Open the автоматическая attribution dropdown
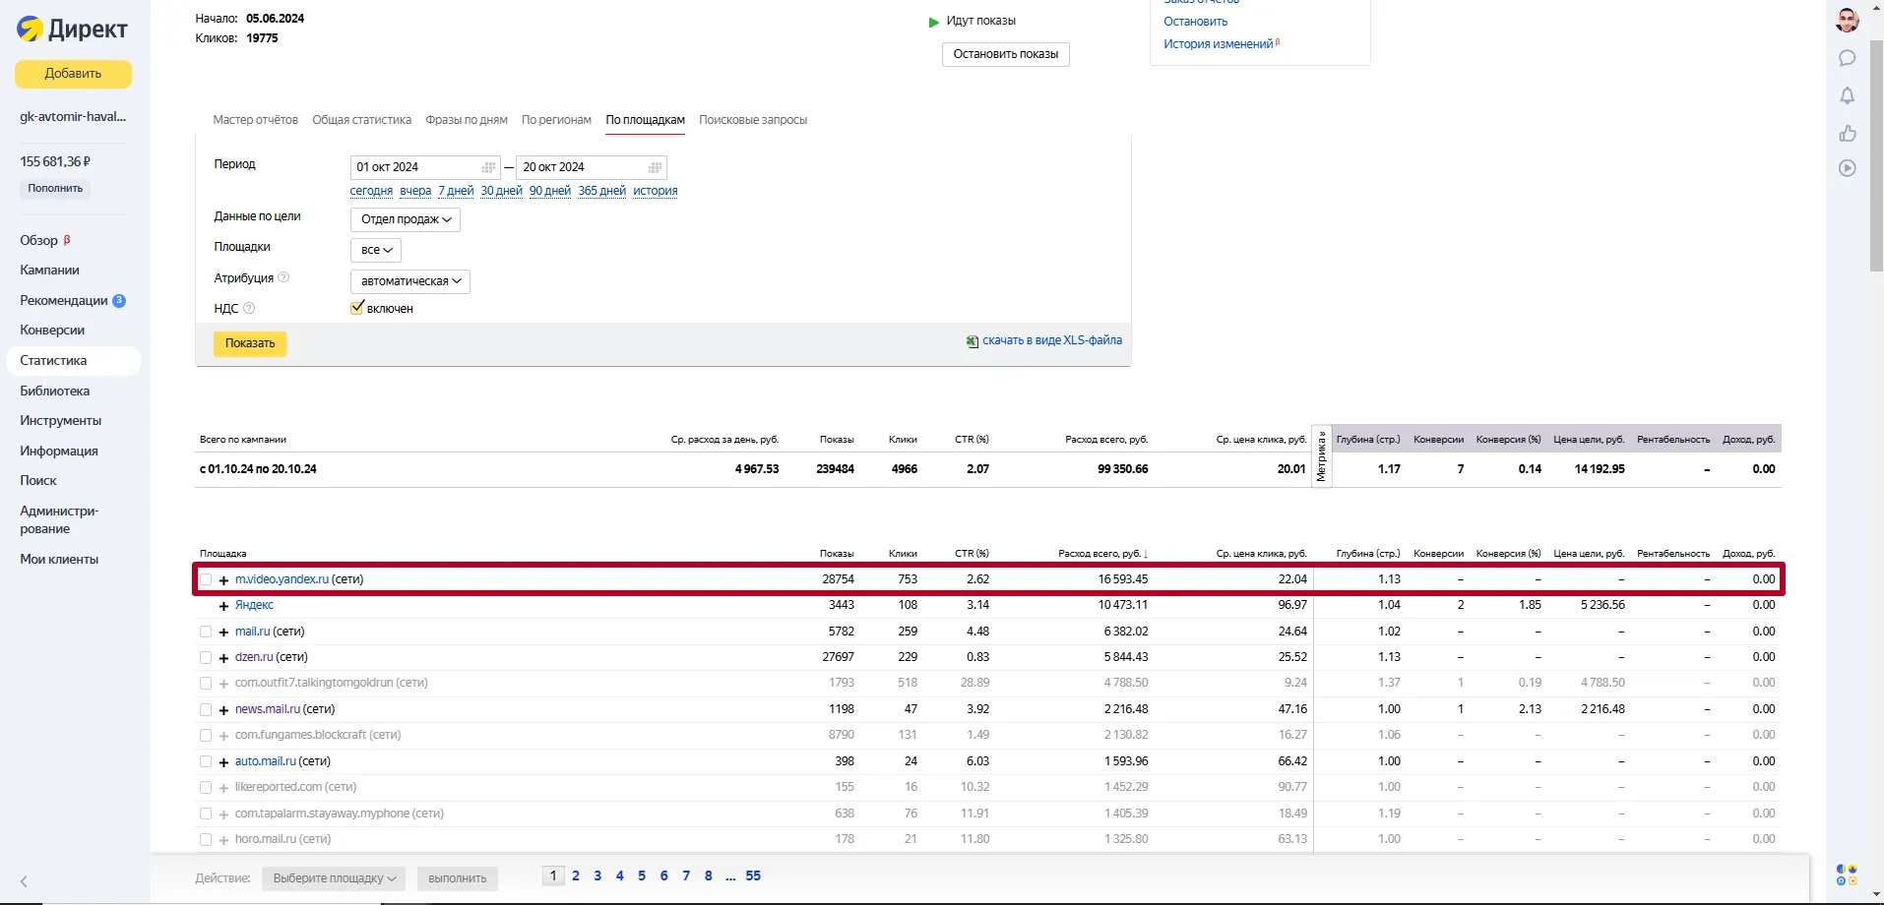1884x905 pixels. click(410, 281)
